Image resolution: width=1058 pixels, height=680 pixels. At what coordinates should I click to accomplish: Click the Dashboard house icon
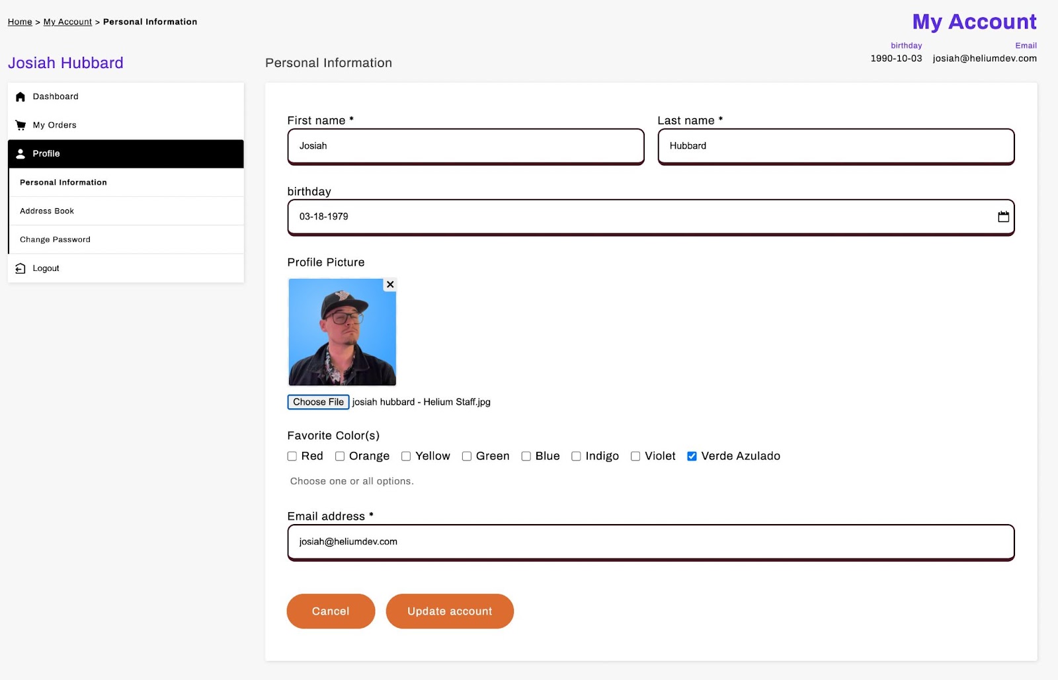coord(20,96)
